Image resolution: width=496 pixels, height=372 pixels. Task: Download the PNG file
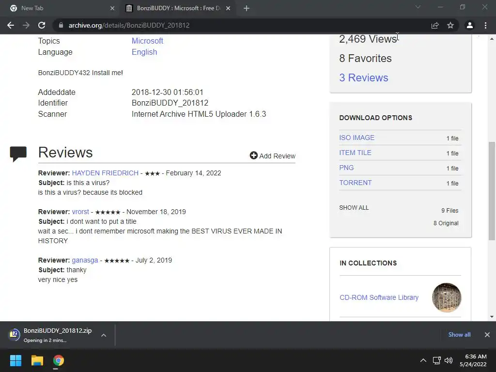(x=346, y=168)
